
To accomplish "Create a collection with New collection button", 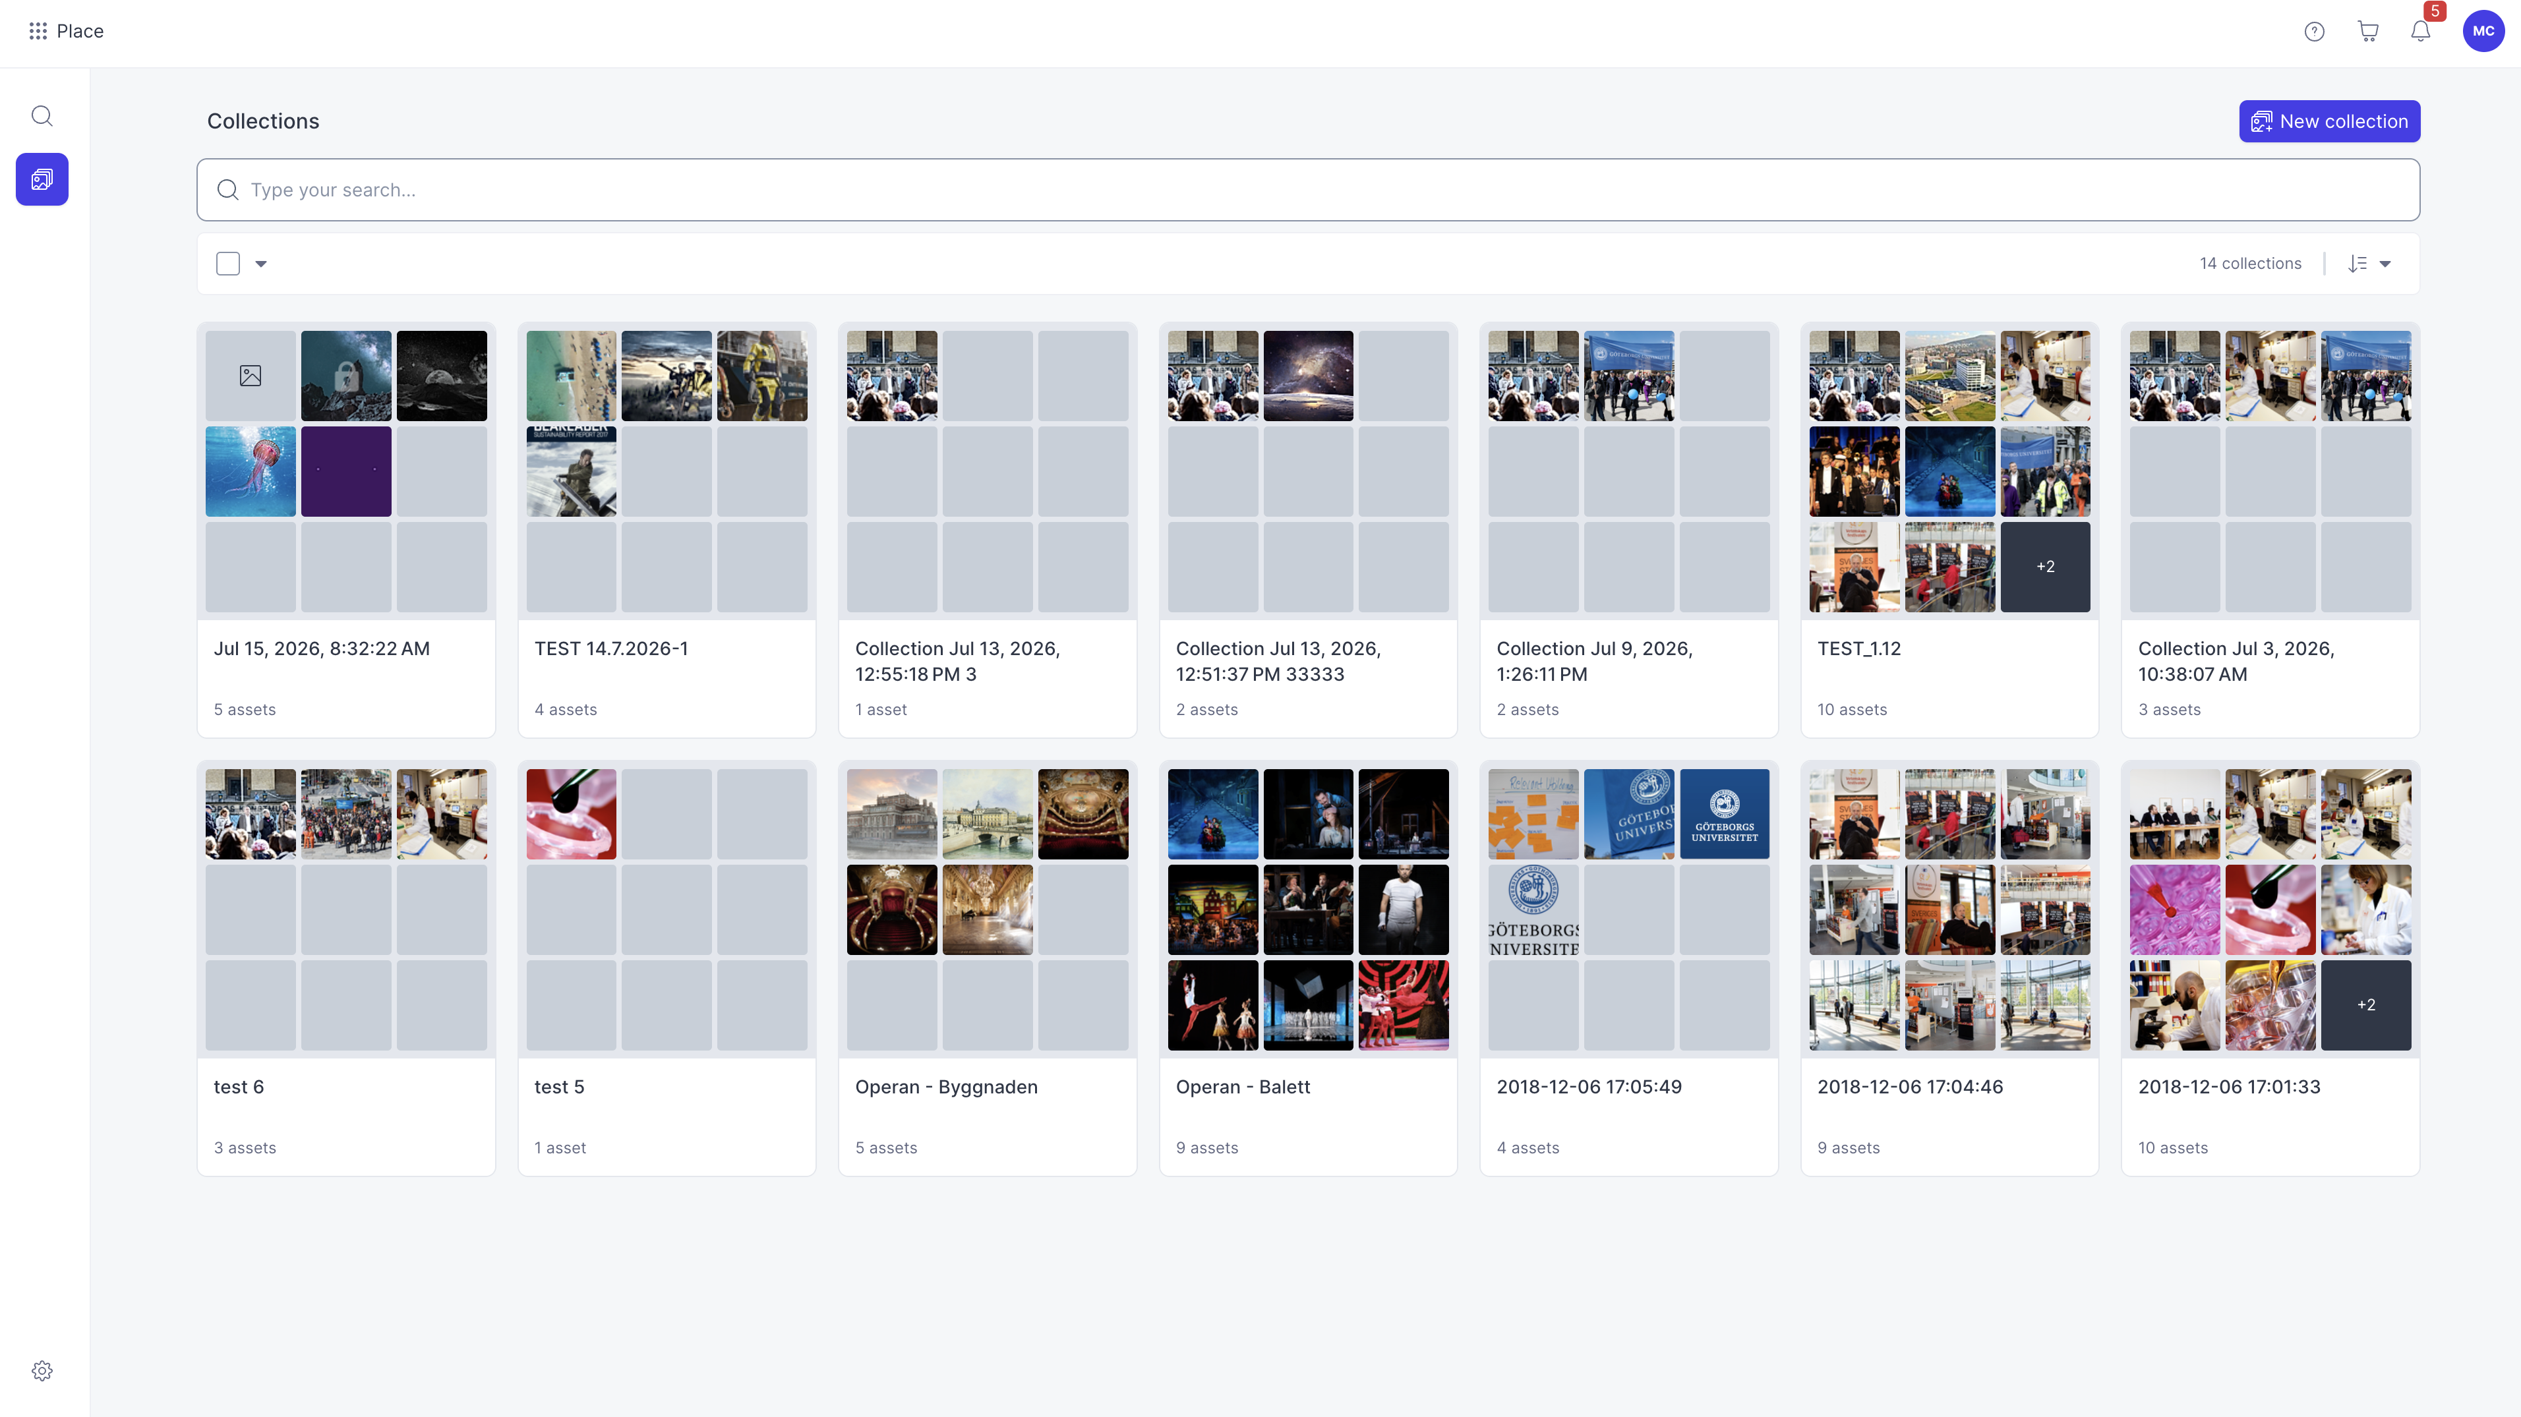I will pyautogui.click(x=2329, y=121).
